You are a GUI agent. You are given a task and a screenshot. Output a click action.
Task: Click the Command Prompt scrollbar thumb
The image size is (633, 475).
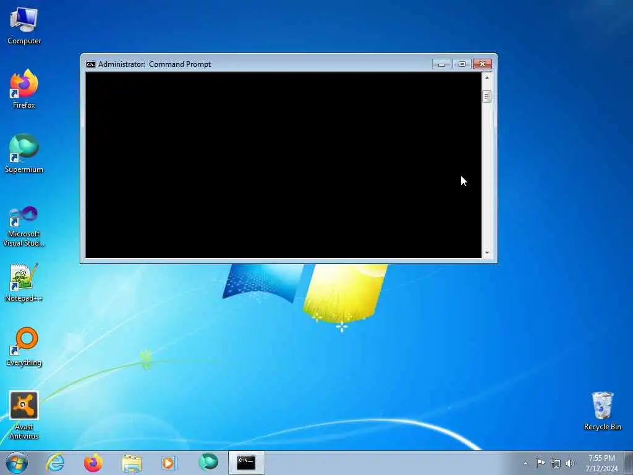coord(486,96)
